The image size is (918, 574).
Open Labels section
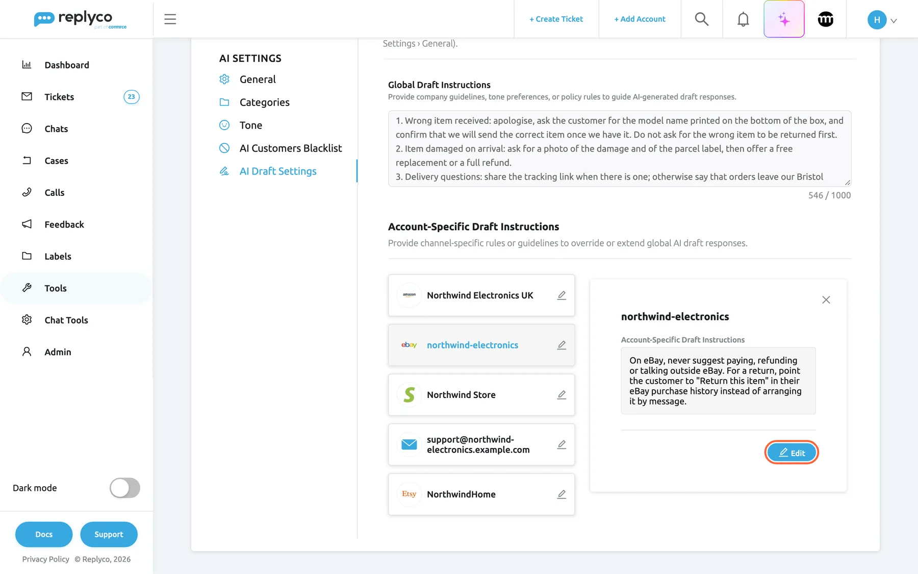pyautogui.click(x=76, y=256)
